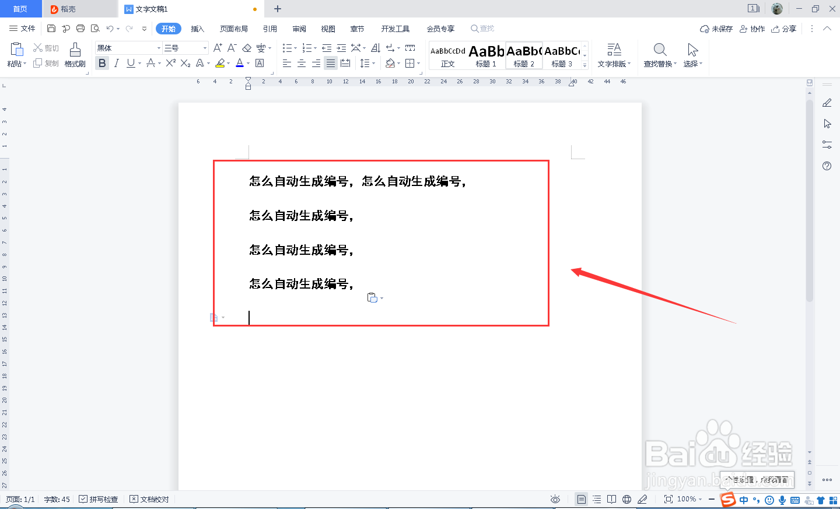The height and width of the screenshot is (509, 840).
Task: Apply italic formatting
Action: [116, 63]
